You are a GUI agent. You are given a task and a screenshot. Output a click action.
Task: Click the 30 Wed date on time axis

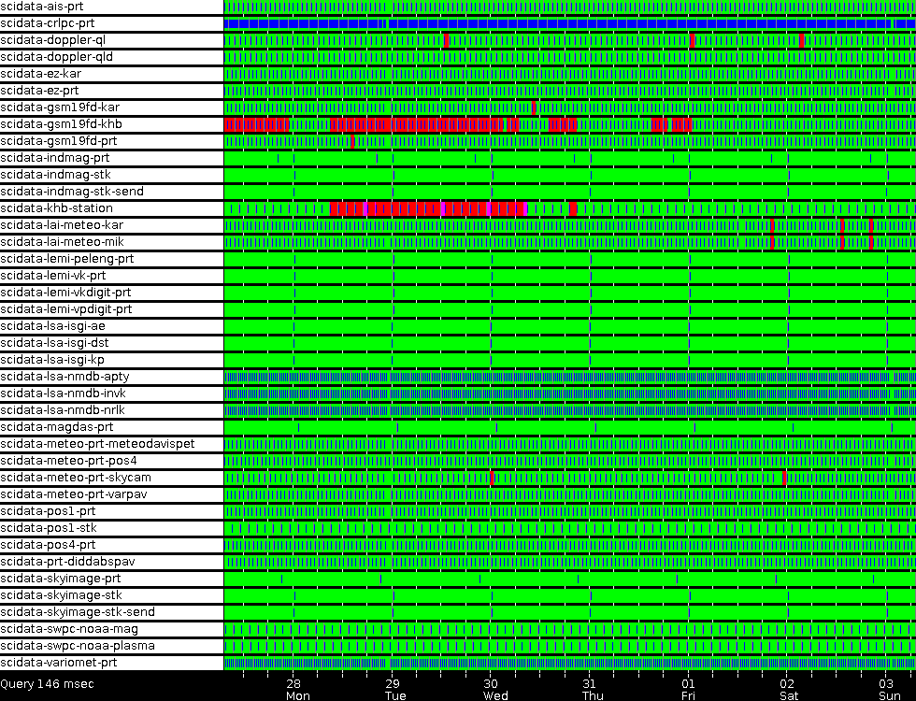click(x=494, y=690)
